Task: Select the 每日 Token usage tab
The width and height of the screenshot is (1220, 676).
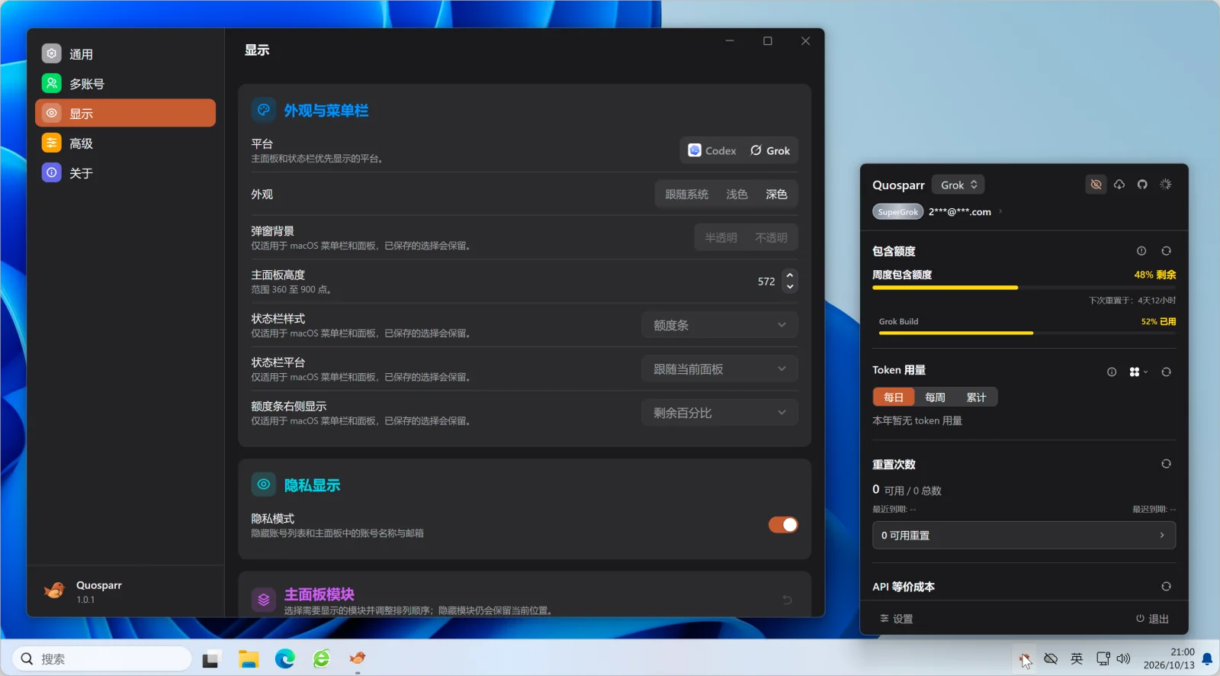Action: 894,398
